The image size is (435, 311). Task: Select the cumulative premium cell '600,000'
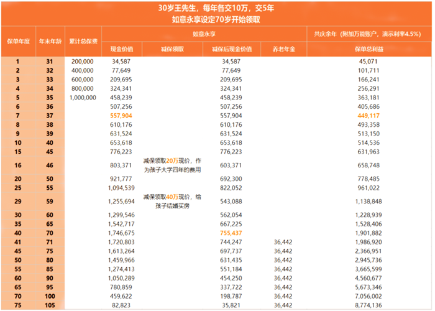(x=83, y=80)
